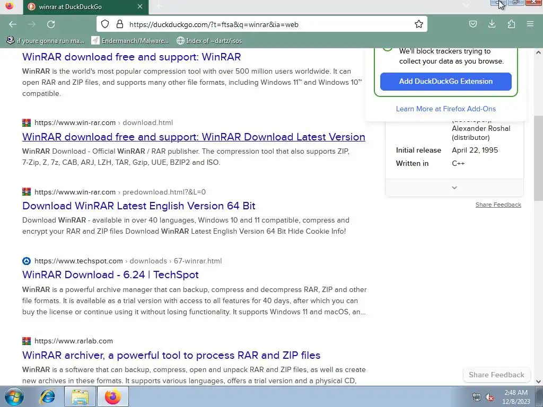Open 'WinRAR Download - 6.24 | TechSpot' result
543x407 pixels.
[110, 275]
